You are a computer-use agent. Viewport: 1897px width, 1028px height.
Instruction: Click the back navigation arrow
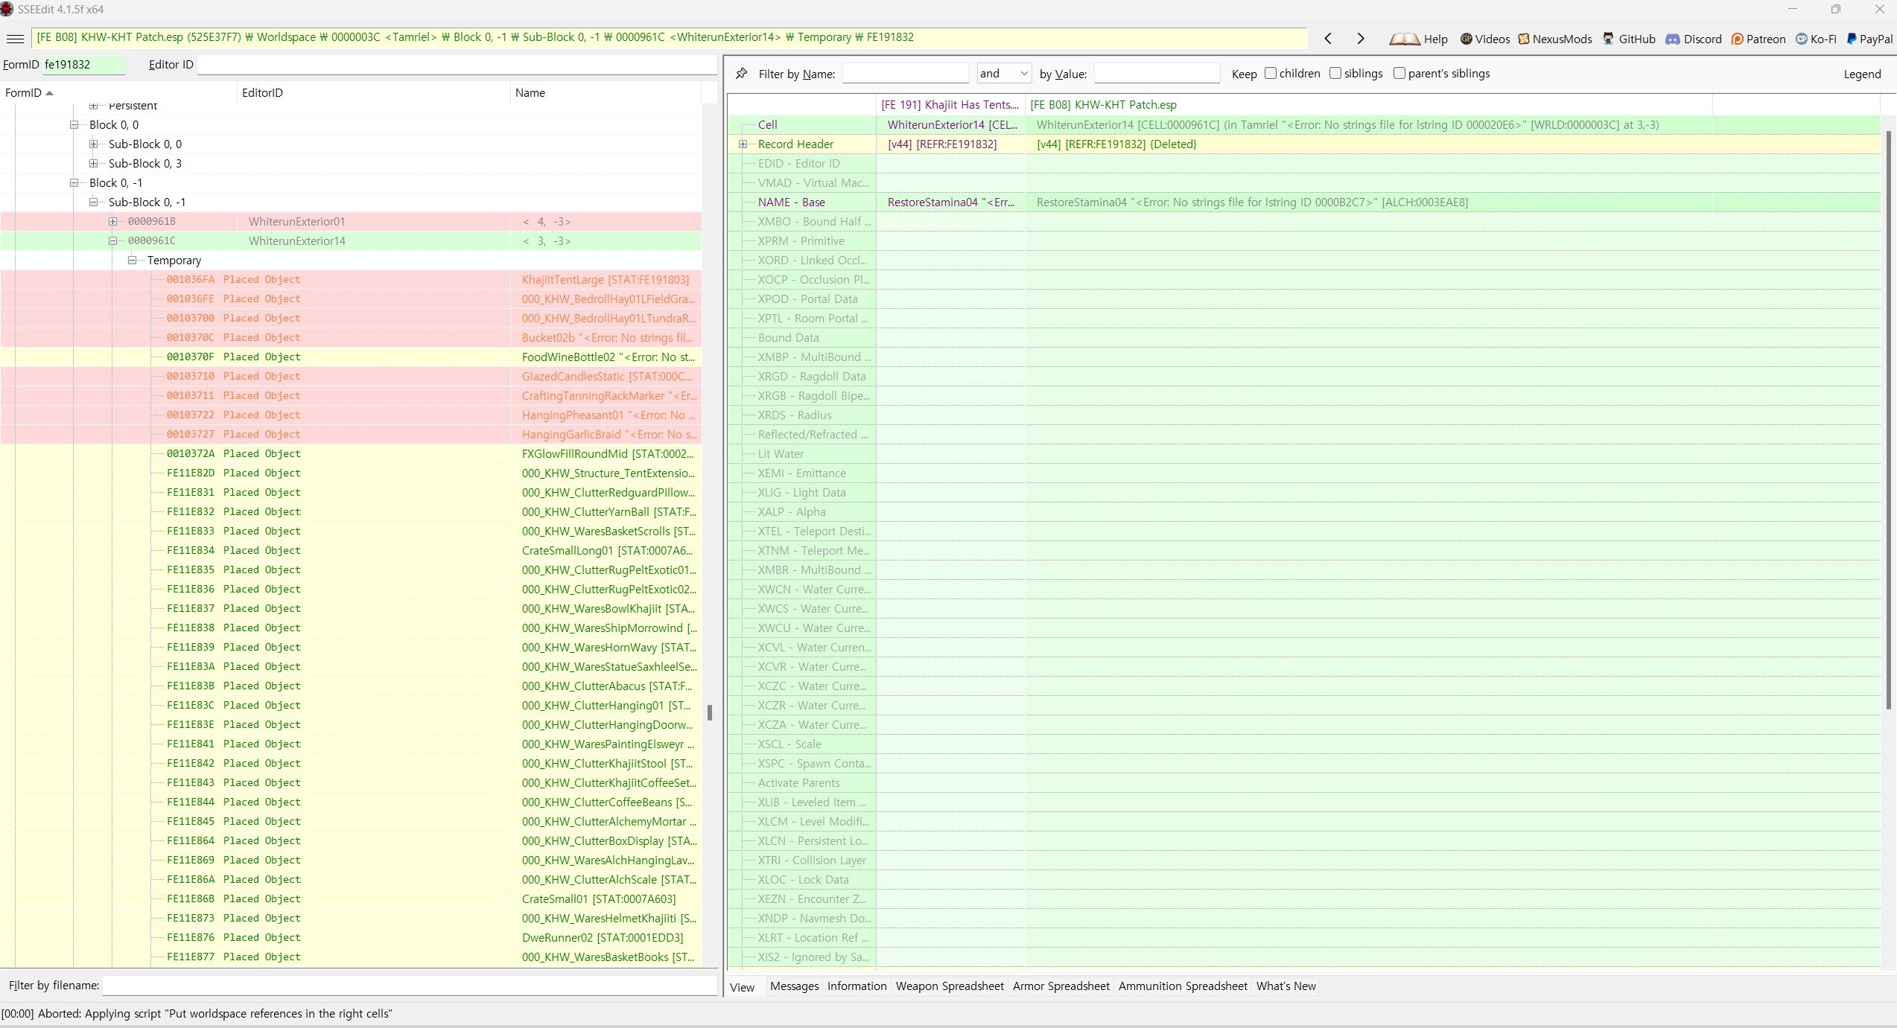pos(1328,39)
